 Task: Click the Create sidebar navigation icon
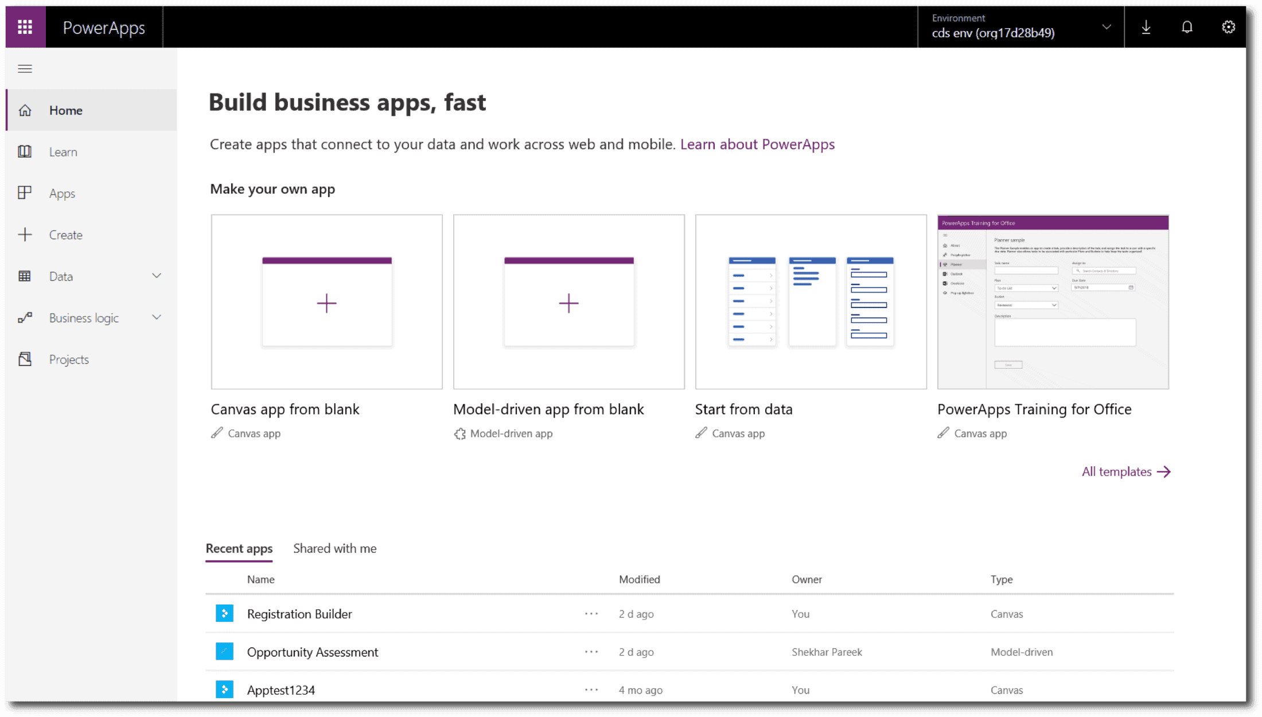(25, 234)
